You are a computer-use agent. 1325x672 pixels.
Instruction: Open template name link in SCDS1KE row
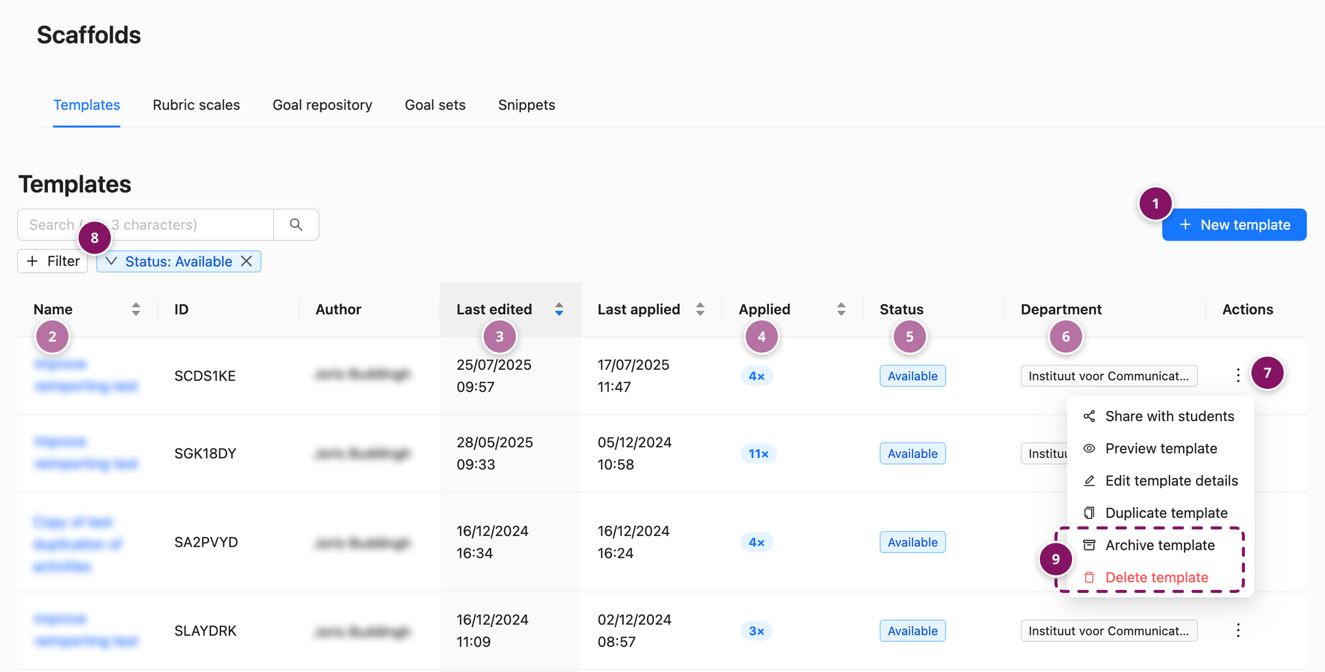[x=86, y=375]
